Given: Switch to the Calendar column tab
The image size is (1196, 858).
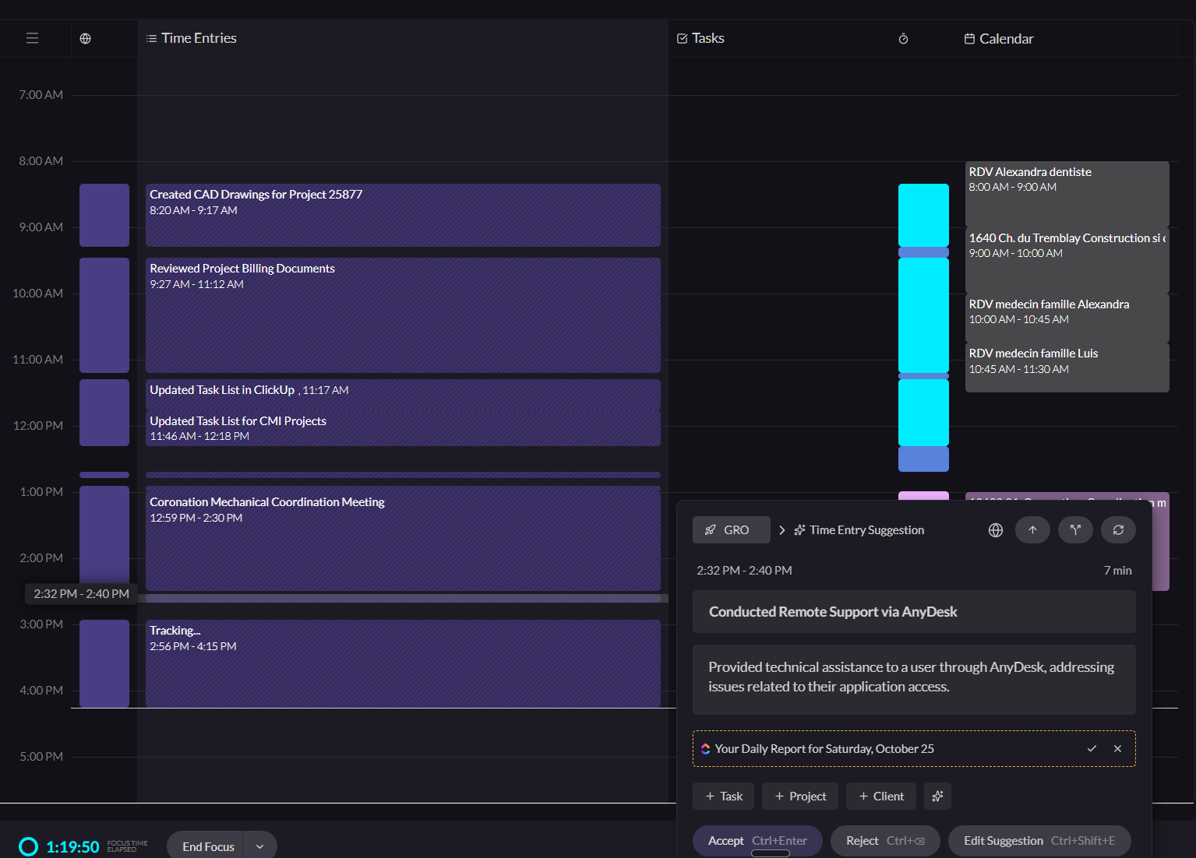Looking at the screenshot, I should (x=998, y=39).
